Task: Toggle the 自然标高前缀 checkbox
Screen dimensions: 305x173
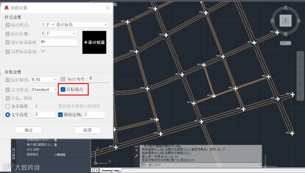Action: 7,52
